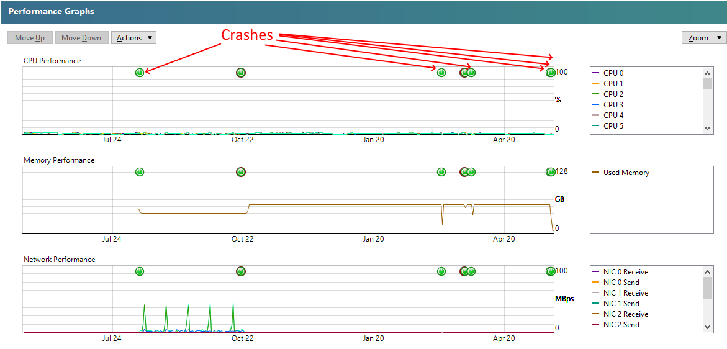Screen dimensions: 727x349
Task: Click the brown Used Memory line in Memory graph
Action: [343, 204]
